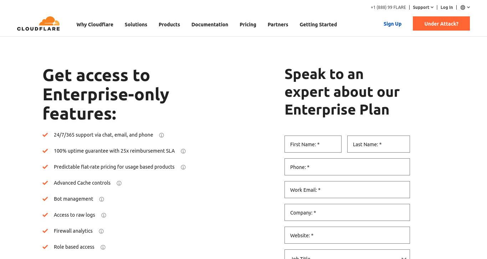Focus the Work Email field

(347, 190)
